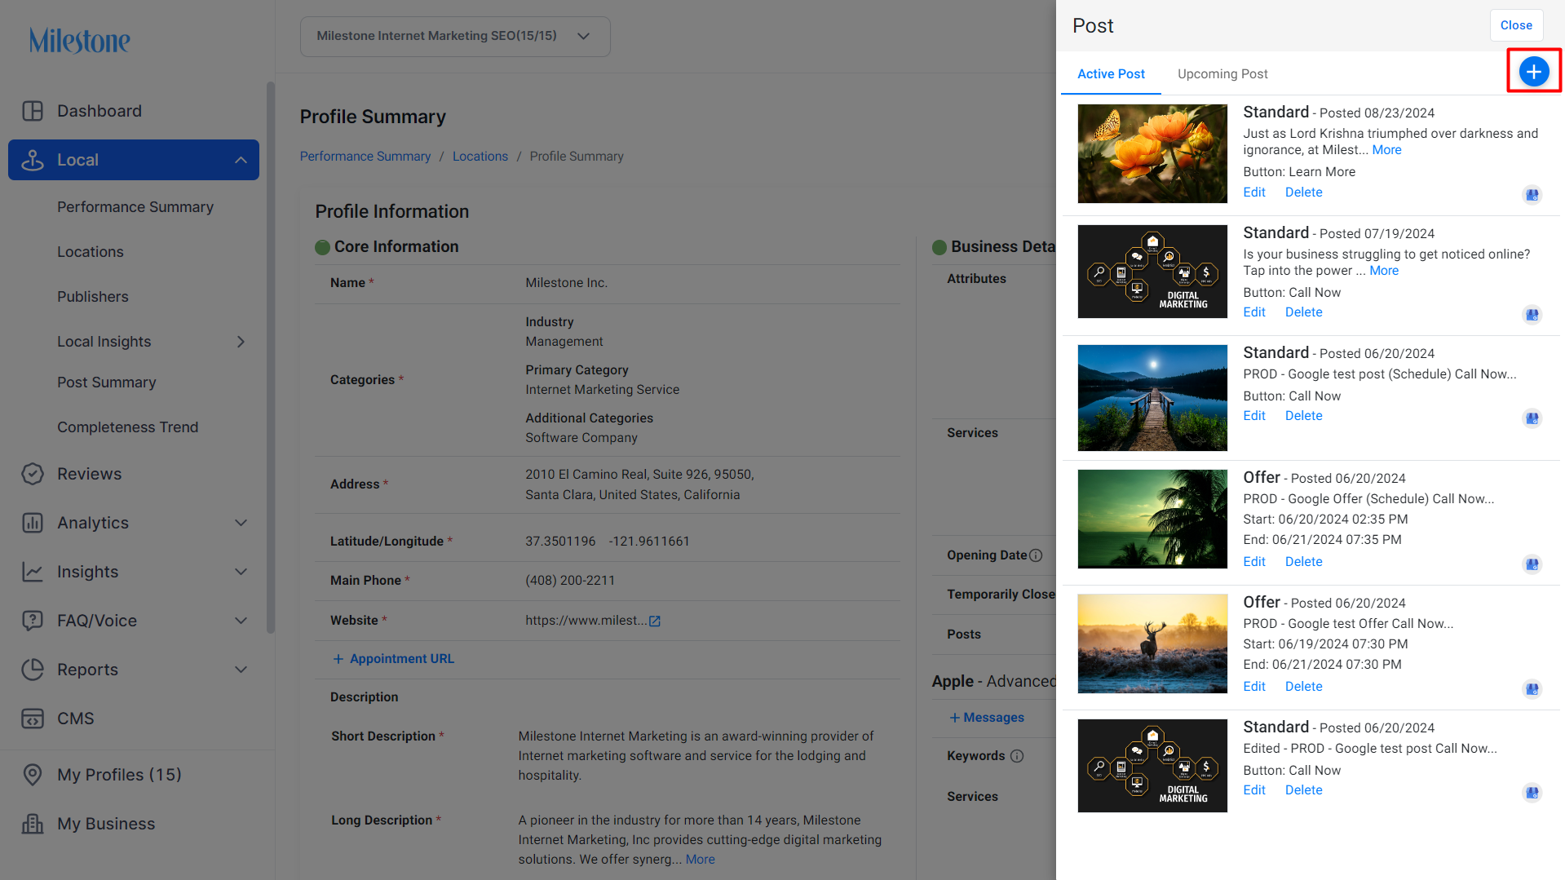Add an Appointment URL
This screenshot has height=880, width=1565.
pyautogui.click(x=393, y=659)
